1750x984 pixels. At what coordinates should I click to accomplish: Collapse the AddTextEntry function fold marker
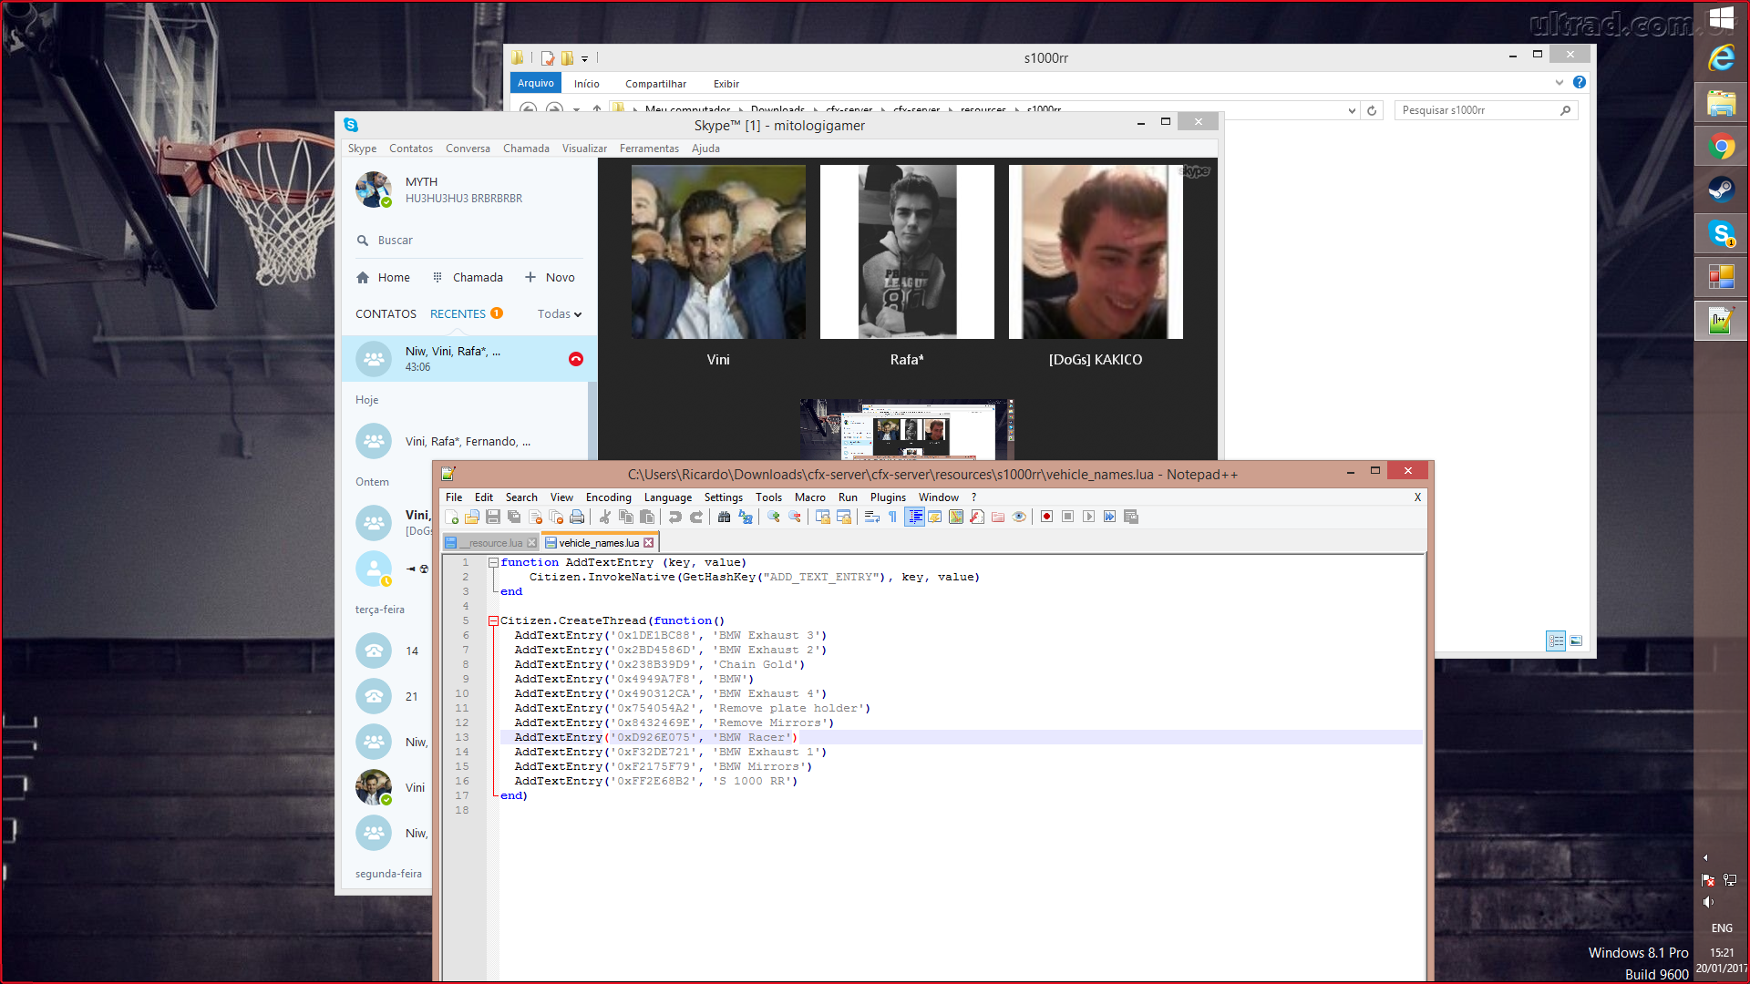(x=493, y=563)
